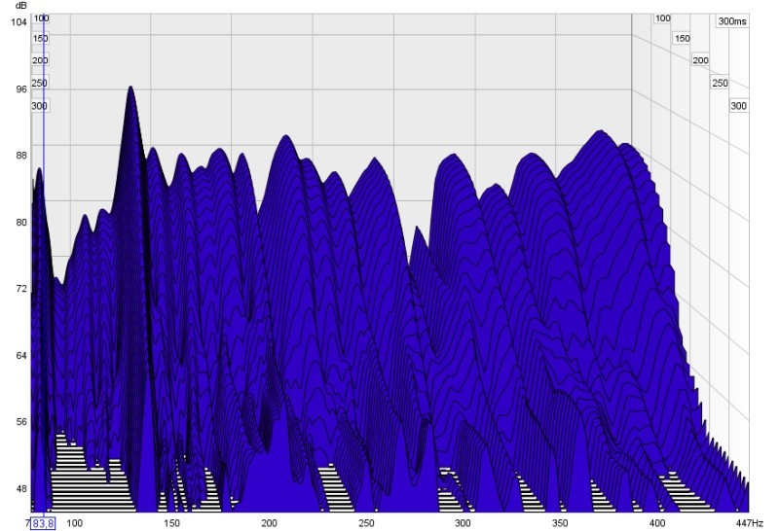Click the 150 time label on left depth scale
Viewport: 779px width, 531px height.
click(40, 39)
